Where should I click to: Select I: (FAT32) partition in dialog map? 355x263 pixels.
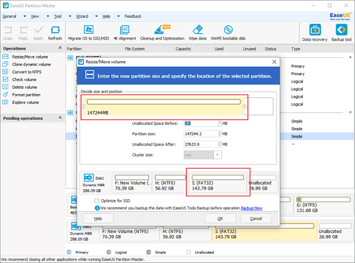click(218, 183)
